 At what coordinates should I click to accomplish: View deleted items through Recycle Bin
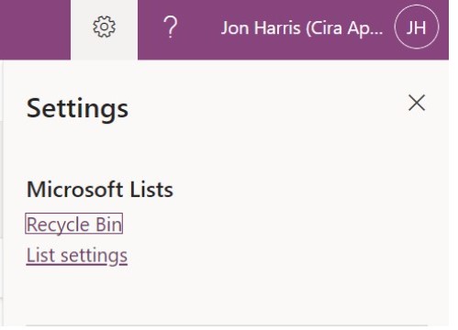click(x=74, y=224)
